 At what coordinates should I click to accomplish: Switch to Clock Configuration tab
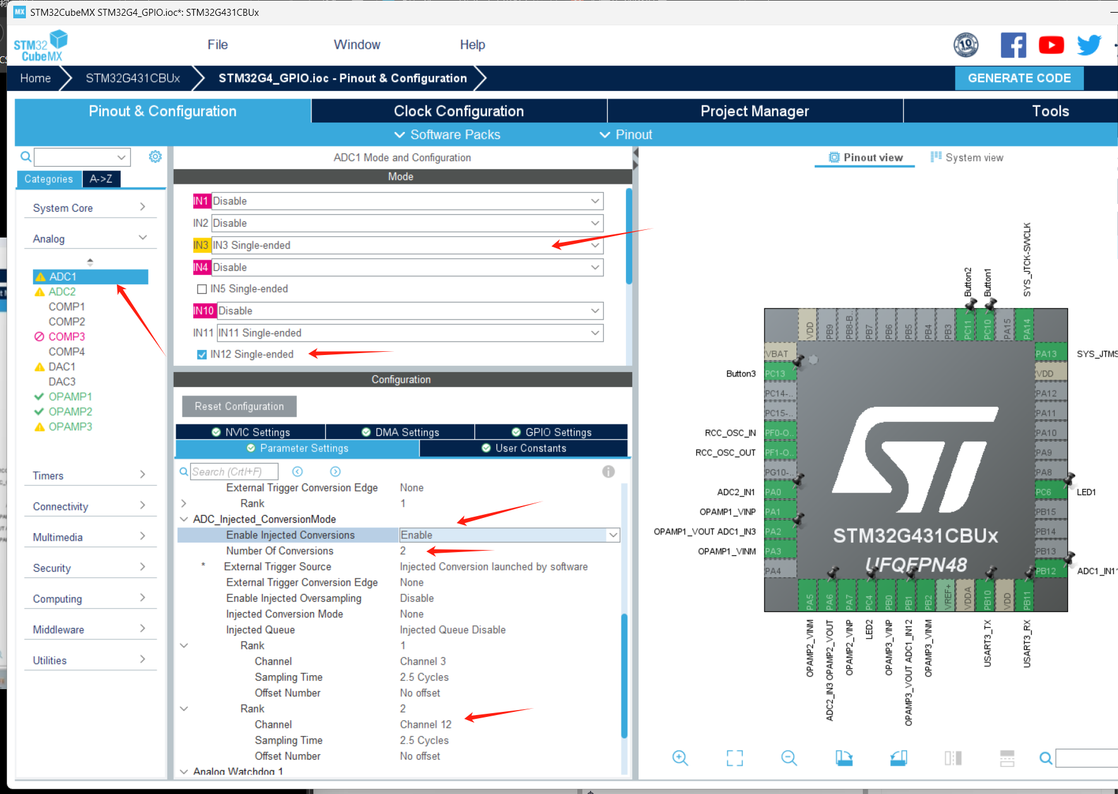pyautogui.click(x=459, y=111)
